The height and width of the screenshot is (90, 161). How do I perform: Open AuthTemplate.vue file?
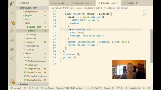tap(32, 61)
